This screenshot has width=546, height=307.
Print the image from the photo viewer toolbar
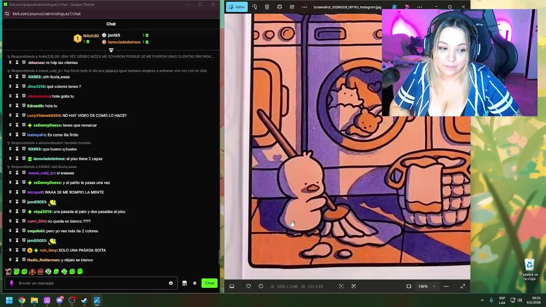coord(279,7)
